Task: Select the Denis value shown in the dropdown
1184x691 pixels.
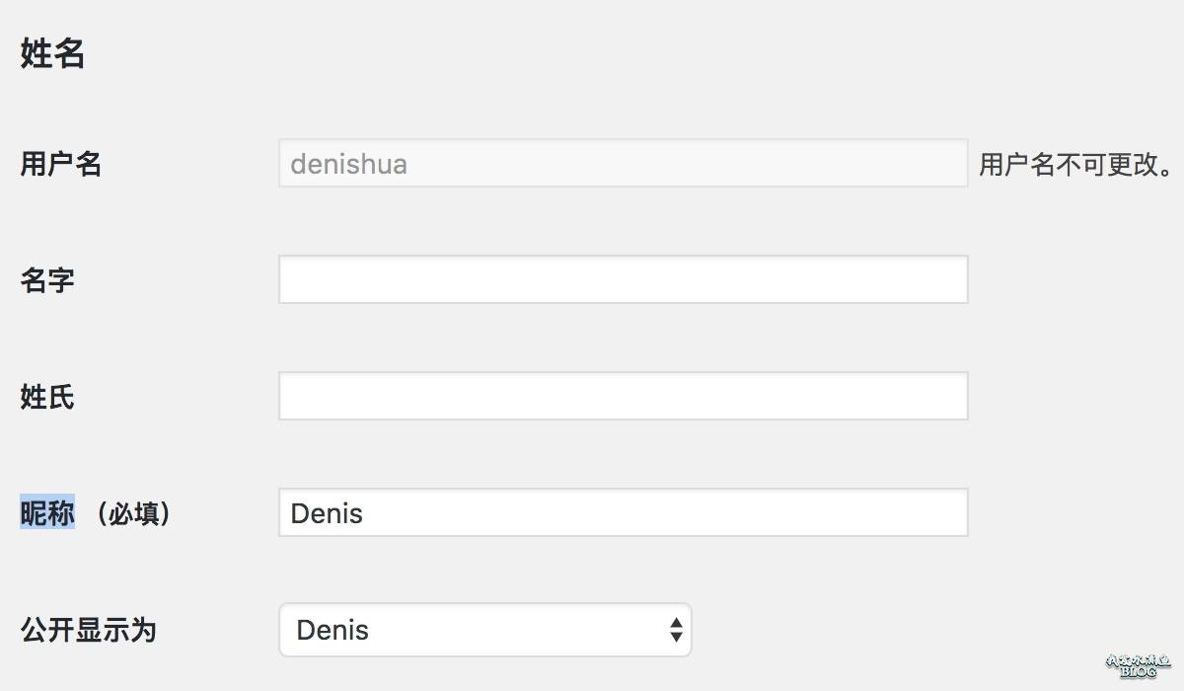Action: (x=333, y=630)
